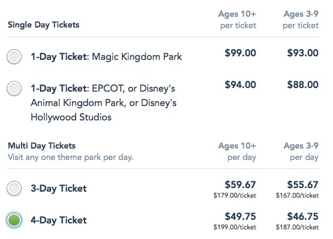Screen dimensions: 333x239
Task: Choose the 1-Day EPCOT or Animal Kingdom radio button
Action: point(14,88)
